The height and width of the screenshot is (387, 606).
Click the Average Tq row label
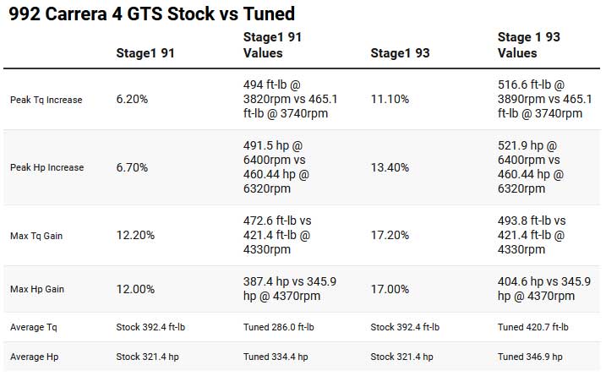pyautogui.click(x=34, y=328)
